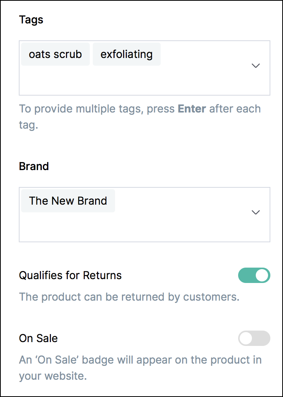Click the "Qualifies for Returns" label text
The width and height of the screenshot is (283, 397).
tap(70, 275)
